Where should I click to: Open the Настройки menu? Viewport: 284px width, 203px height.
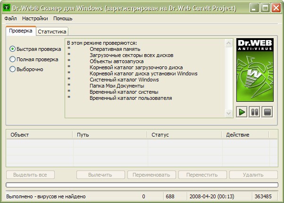pos(35,19)
